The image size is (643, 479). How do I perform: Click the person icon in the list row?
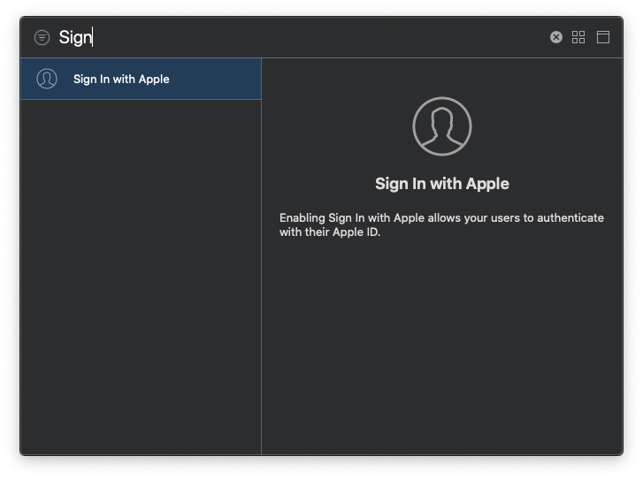click(x=47, y=79)
